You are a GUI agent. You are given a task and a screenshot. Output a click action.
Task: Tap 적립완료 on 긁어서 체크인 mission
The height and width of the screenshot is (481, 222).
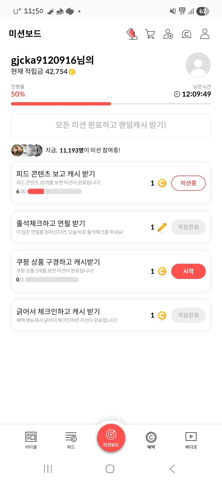(x=188, y=315)
